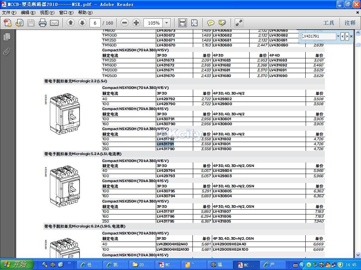Open the find options dropdown arrow
The width and height of the screenshot is (361, 270).
pos(338,36)
